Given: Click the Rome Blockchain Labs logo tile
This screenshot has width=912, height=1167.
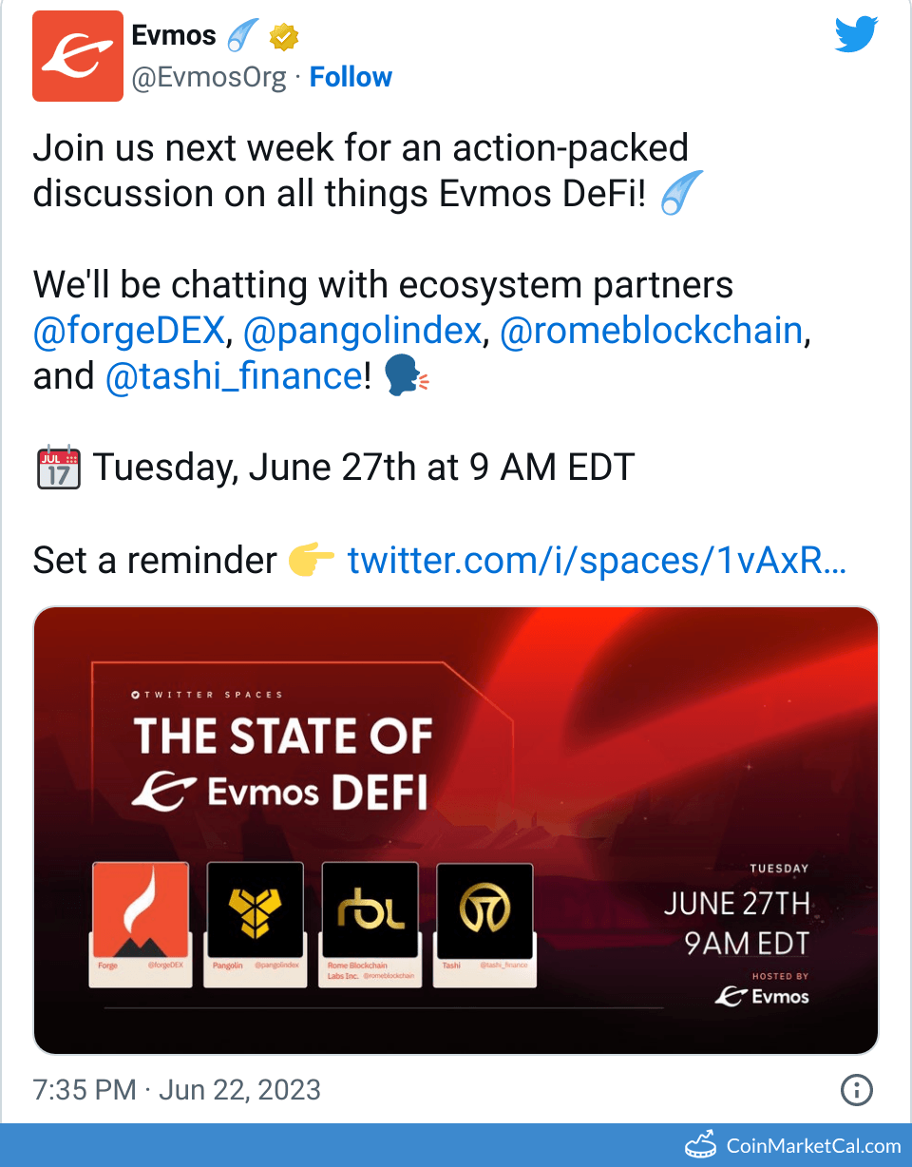Looking at the screenshot, I should [370, 909].
